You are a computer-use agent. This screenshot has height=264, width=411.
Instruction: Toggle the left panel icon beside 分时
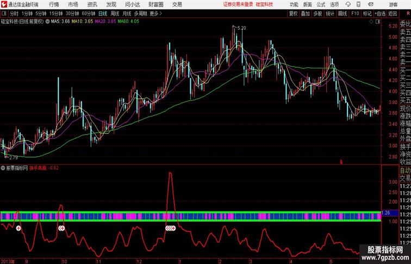pyautogui.click(x=4, y=14)
